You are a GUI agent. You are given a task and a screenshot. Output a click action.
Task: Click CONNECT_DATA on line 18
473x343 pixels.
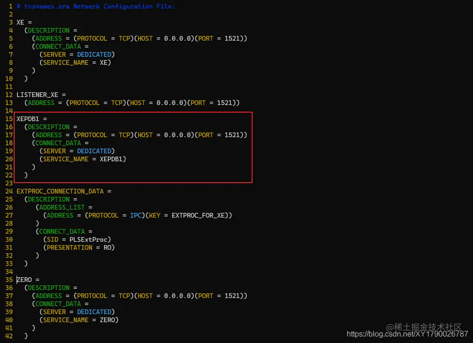tap(58, 143)
